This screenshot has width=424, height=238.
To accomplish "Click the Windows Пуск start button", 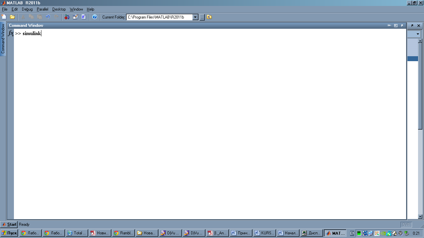I will pos(9,233).
